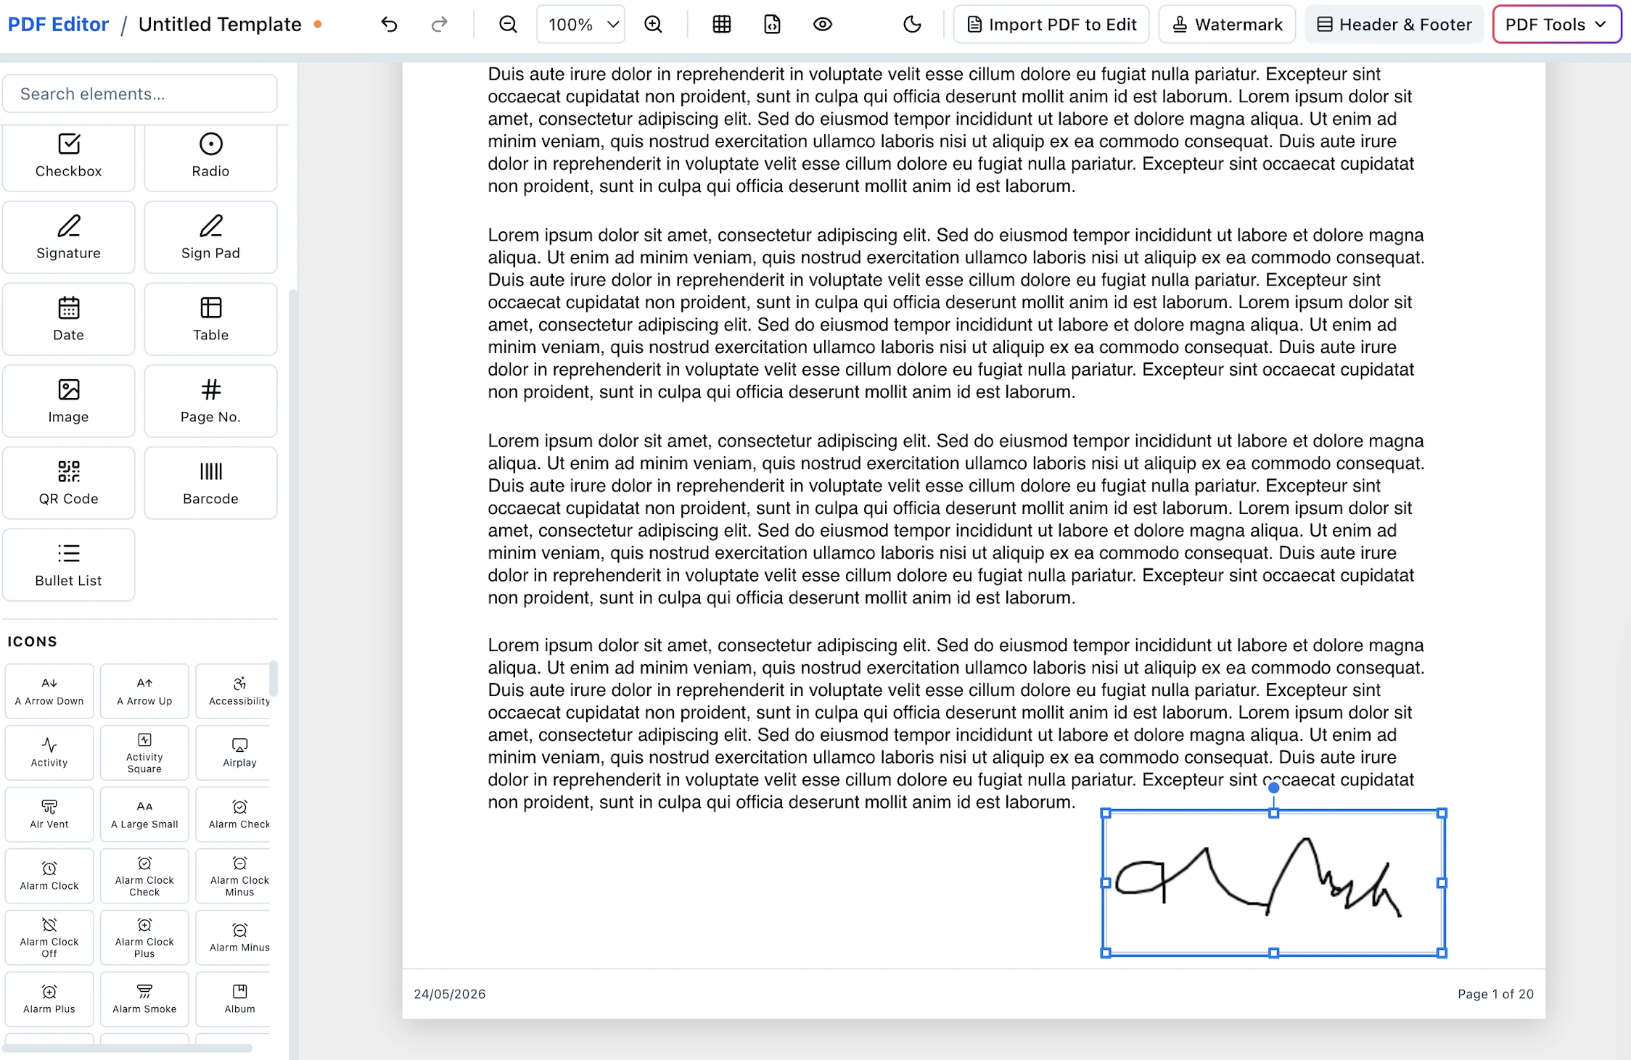The width and height of the screenshot is (1631, 1060).
Task: Select the Air Vent icon
Action: pos(49,814)
